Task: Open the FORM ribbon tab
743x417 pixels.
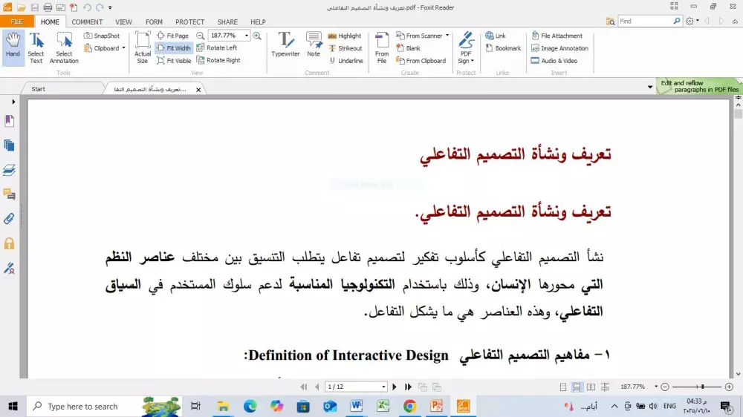Action: pyautogui.click(x=154, y=22)
